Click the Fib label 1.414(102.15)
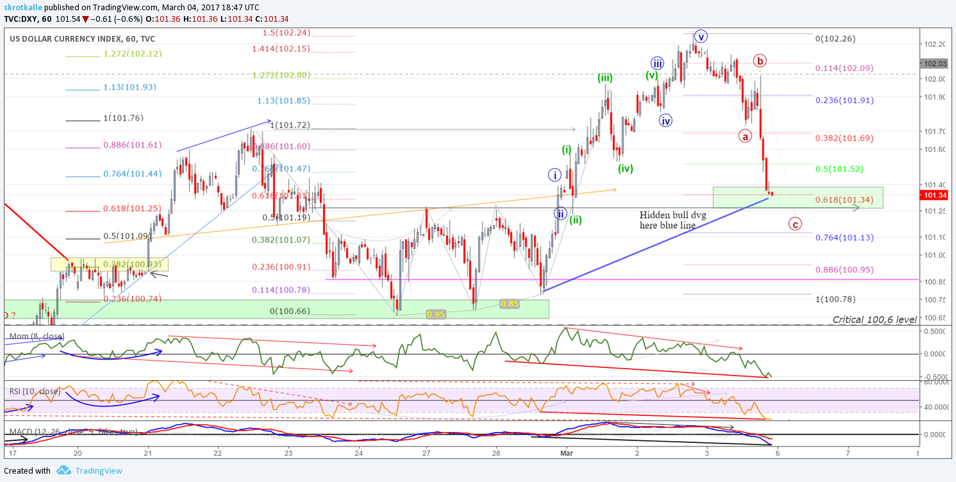The height and width of the screenshot is (482, 956). 281,48
